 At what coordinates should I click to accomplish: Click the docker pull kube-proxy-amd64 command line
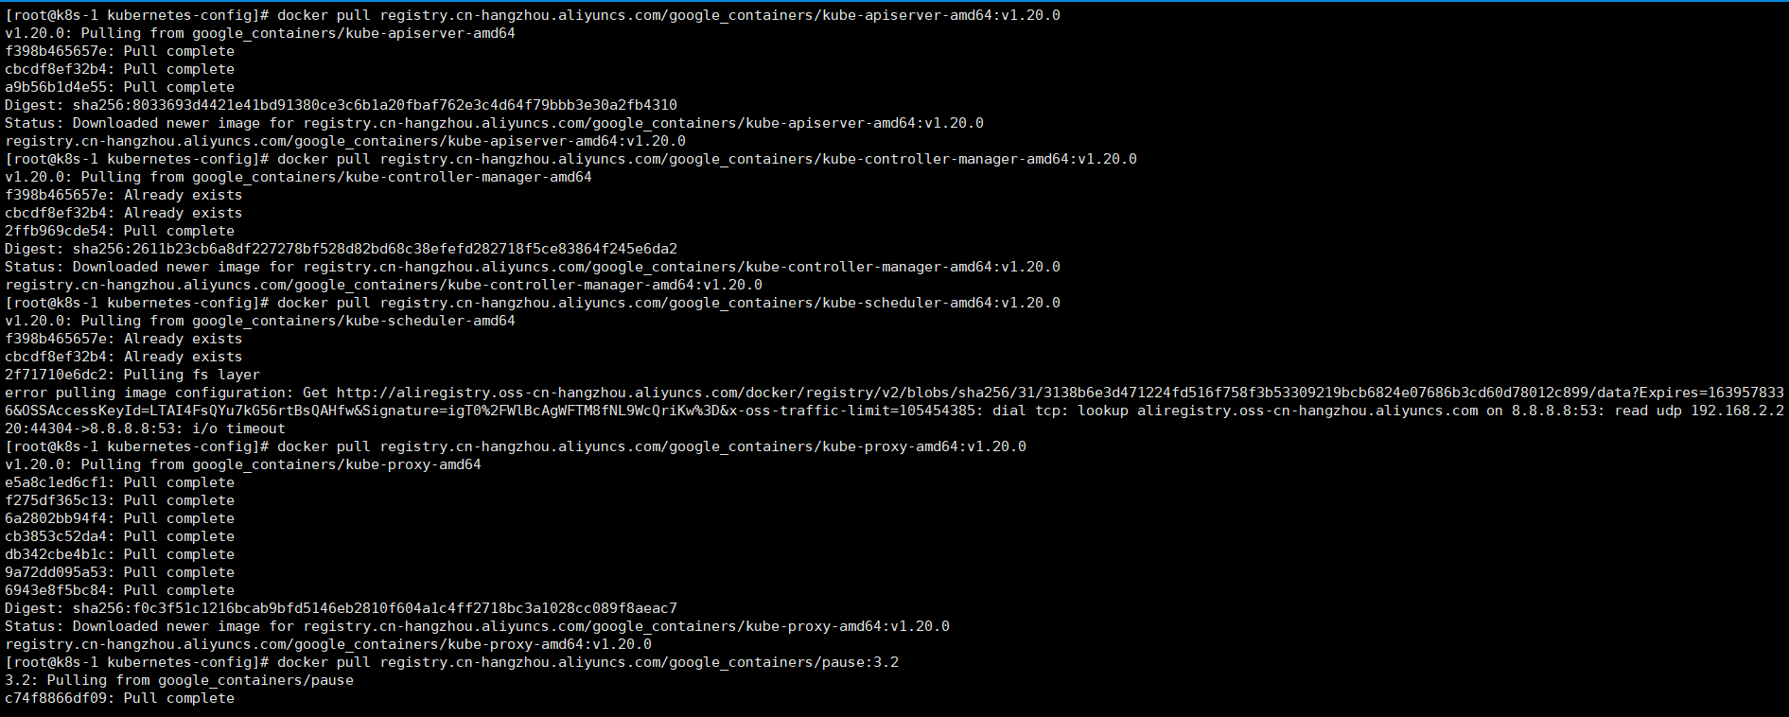click(516, 446)
